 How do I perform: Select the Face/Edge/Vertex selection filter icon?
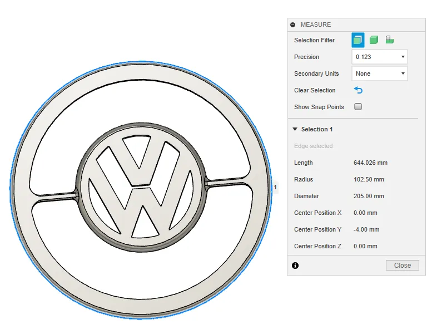[357, 40]
